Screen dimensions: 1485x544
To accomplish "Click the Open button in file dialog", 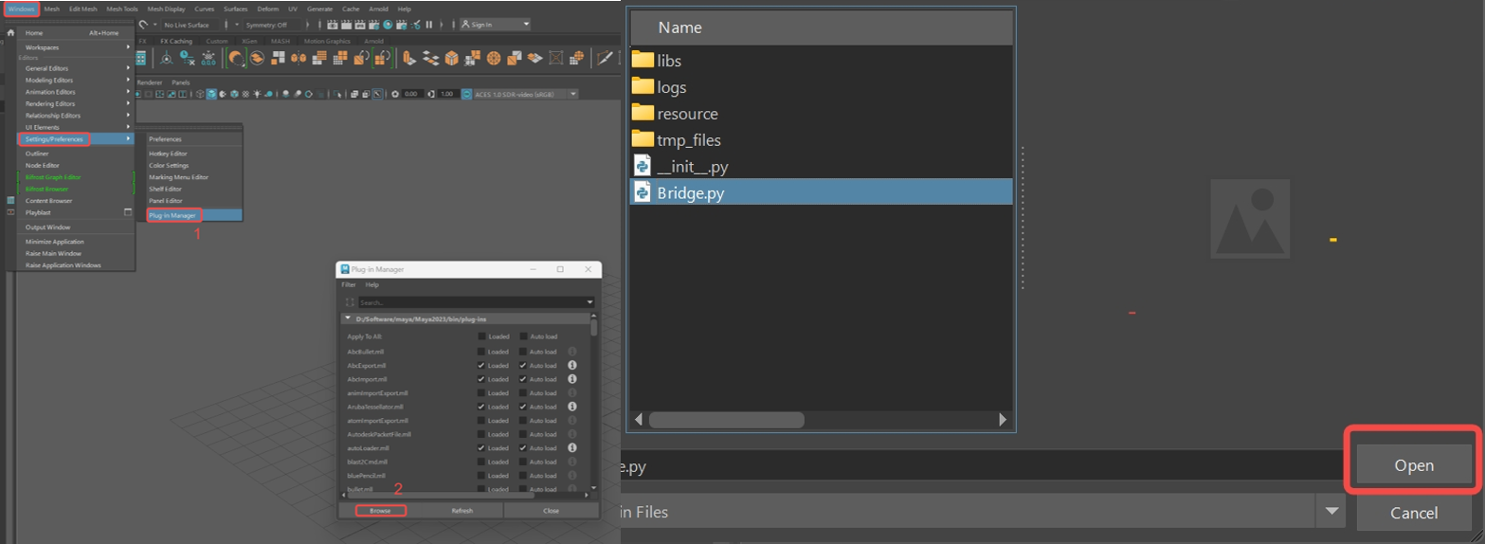I will click(x=1413, y=465).
